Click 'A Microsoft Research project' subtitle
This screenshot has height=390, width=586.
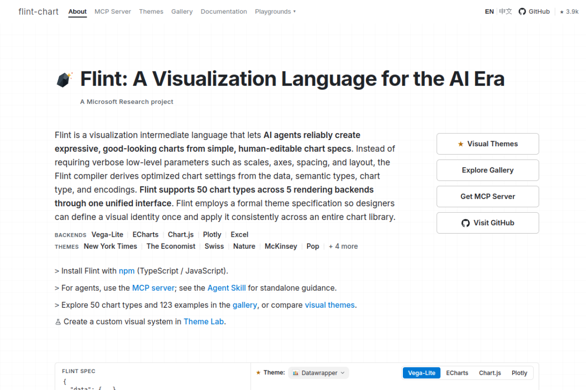point(127,102)
